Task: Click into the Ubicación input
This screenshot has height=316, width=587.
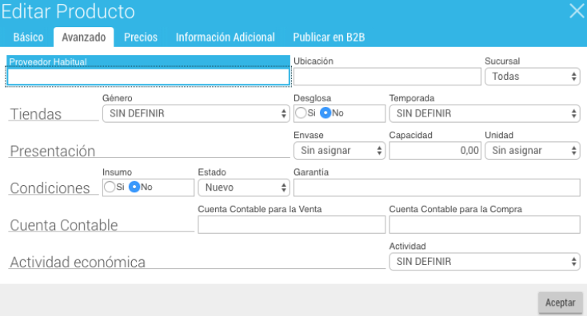Action: coord(387,77)
